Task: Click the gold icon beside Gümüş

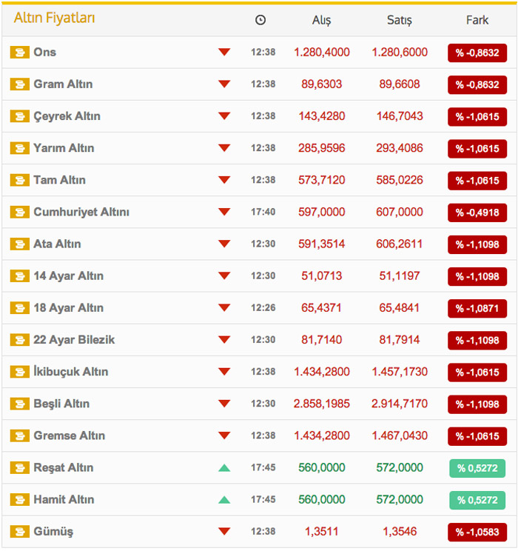Action: click(20, 532)
